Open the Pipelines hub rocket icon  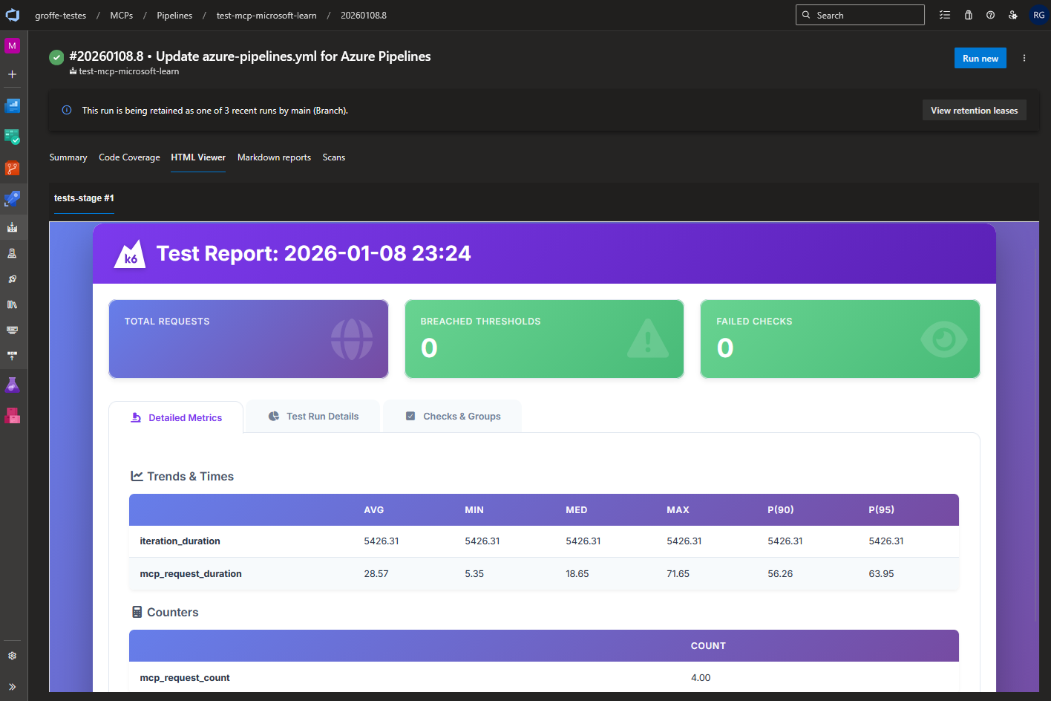(x=12, y=199)
